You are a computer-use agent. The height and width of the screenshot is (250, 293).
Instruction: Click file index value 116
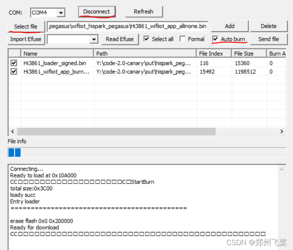pyautogui.click(x=204, y=63)
